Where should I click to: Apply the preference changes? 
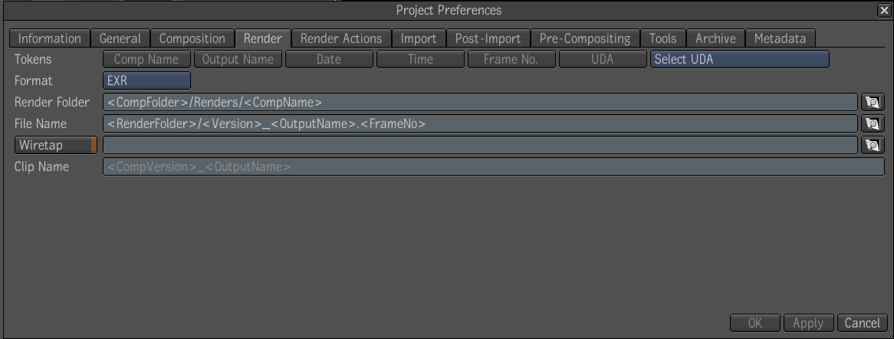pos(808,323)
